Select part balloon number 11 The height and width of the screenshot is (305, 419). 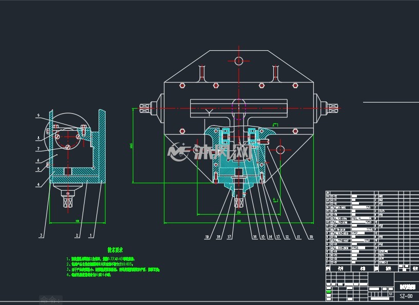point(298,237)
